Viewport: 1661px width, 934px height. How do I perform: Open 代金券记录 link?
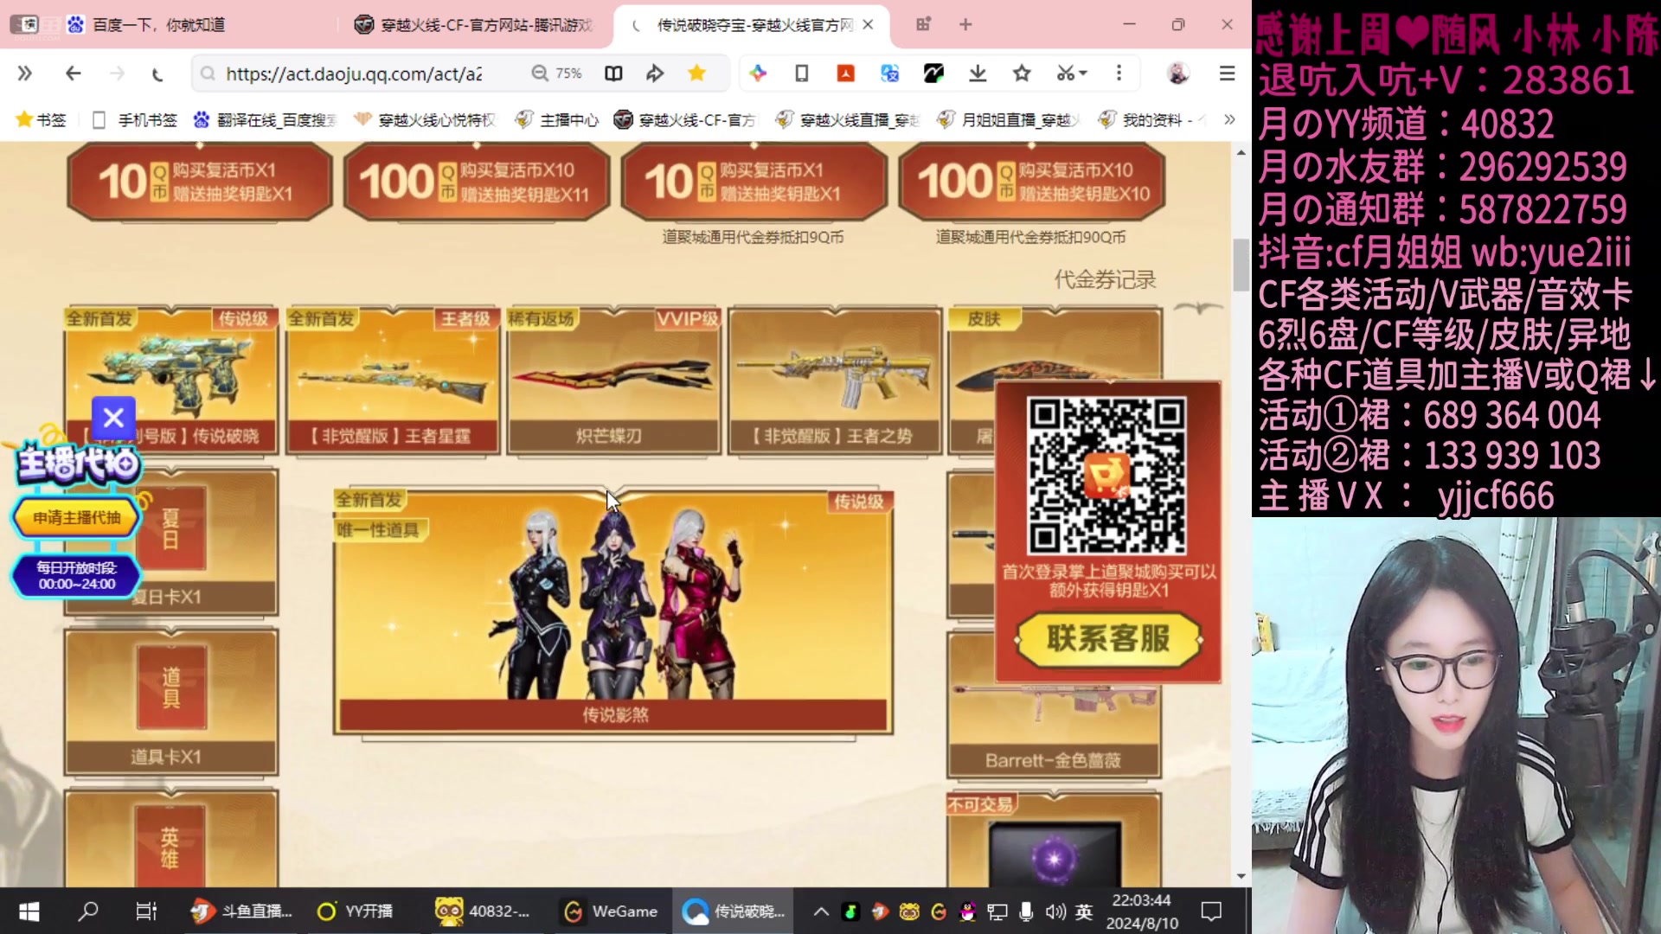tap(1105, 280)
